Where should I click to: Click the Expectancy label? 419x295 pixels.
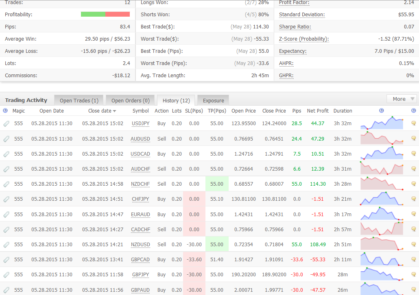(292, 51)
